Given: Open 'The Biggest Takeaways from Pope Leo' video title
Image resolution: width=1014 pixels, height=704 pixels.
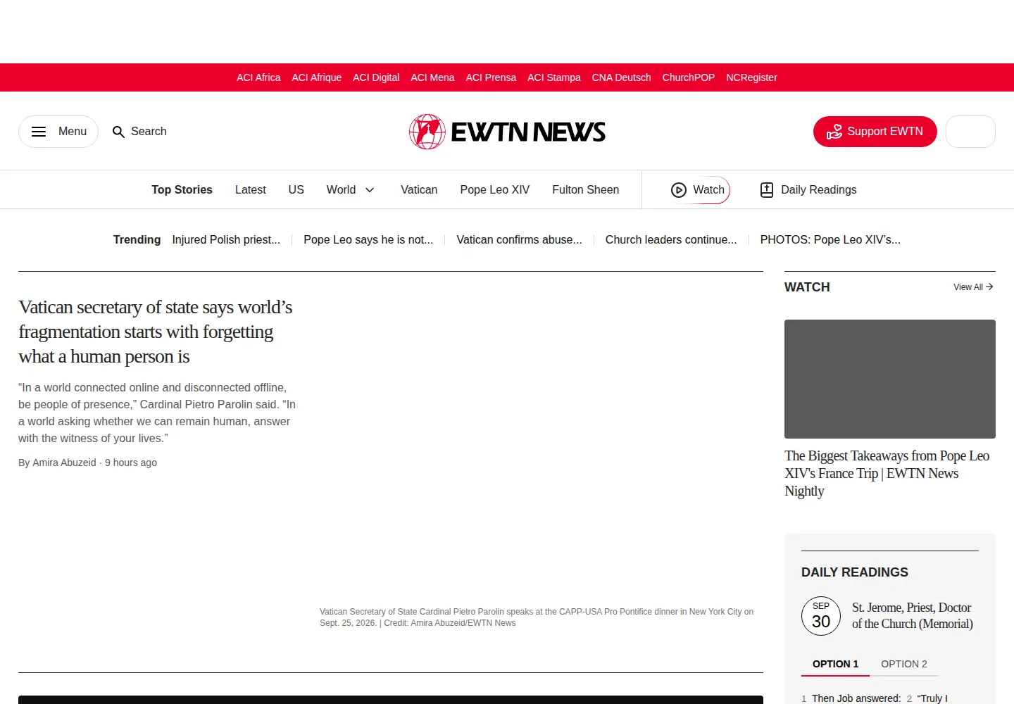Looking at the screenshot, I should point(887,473).
